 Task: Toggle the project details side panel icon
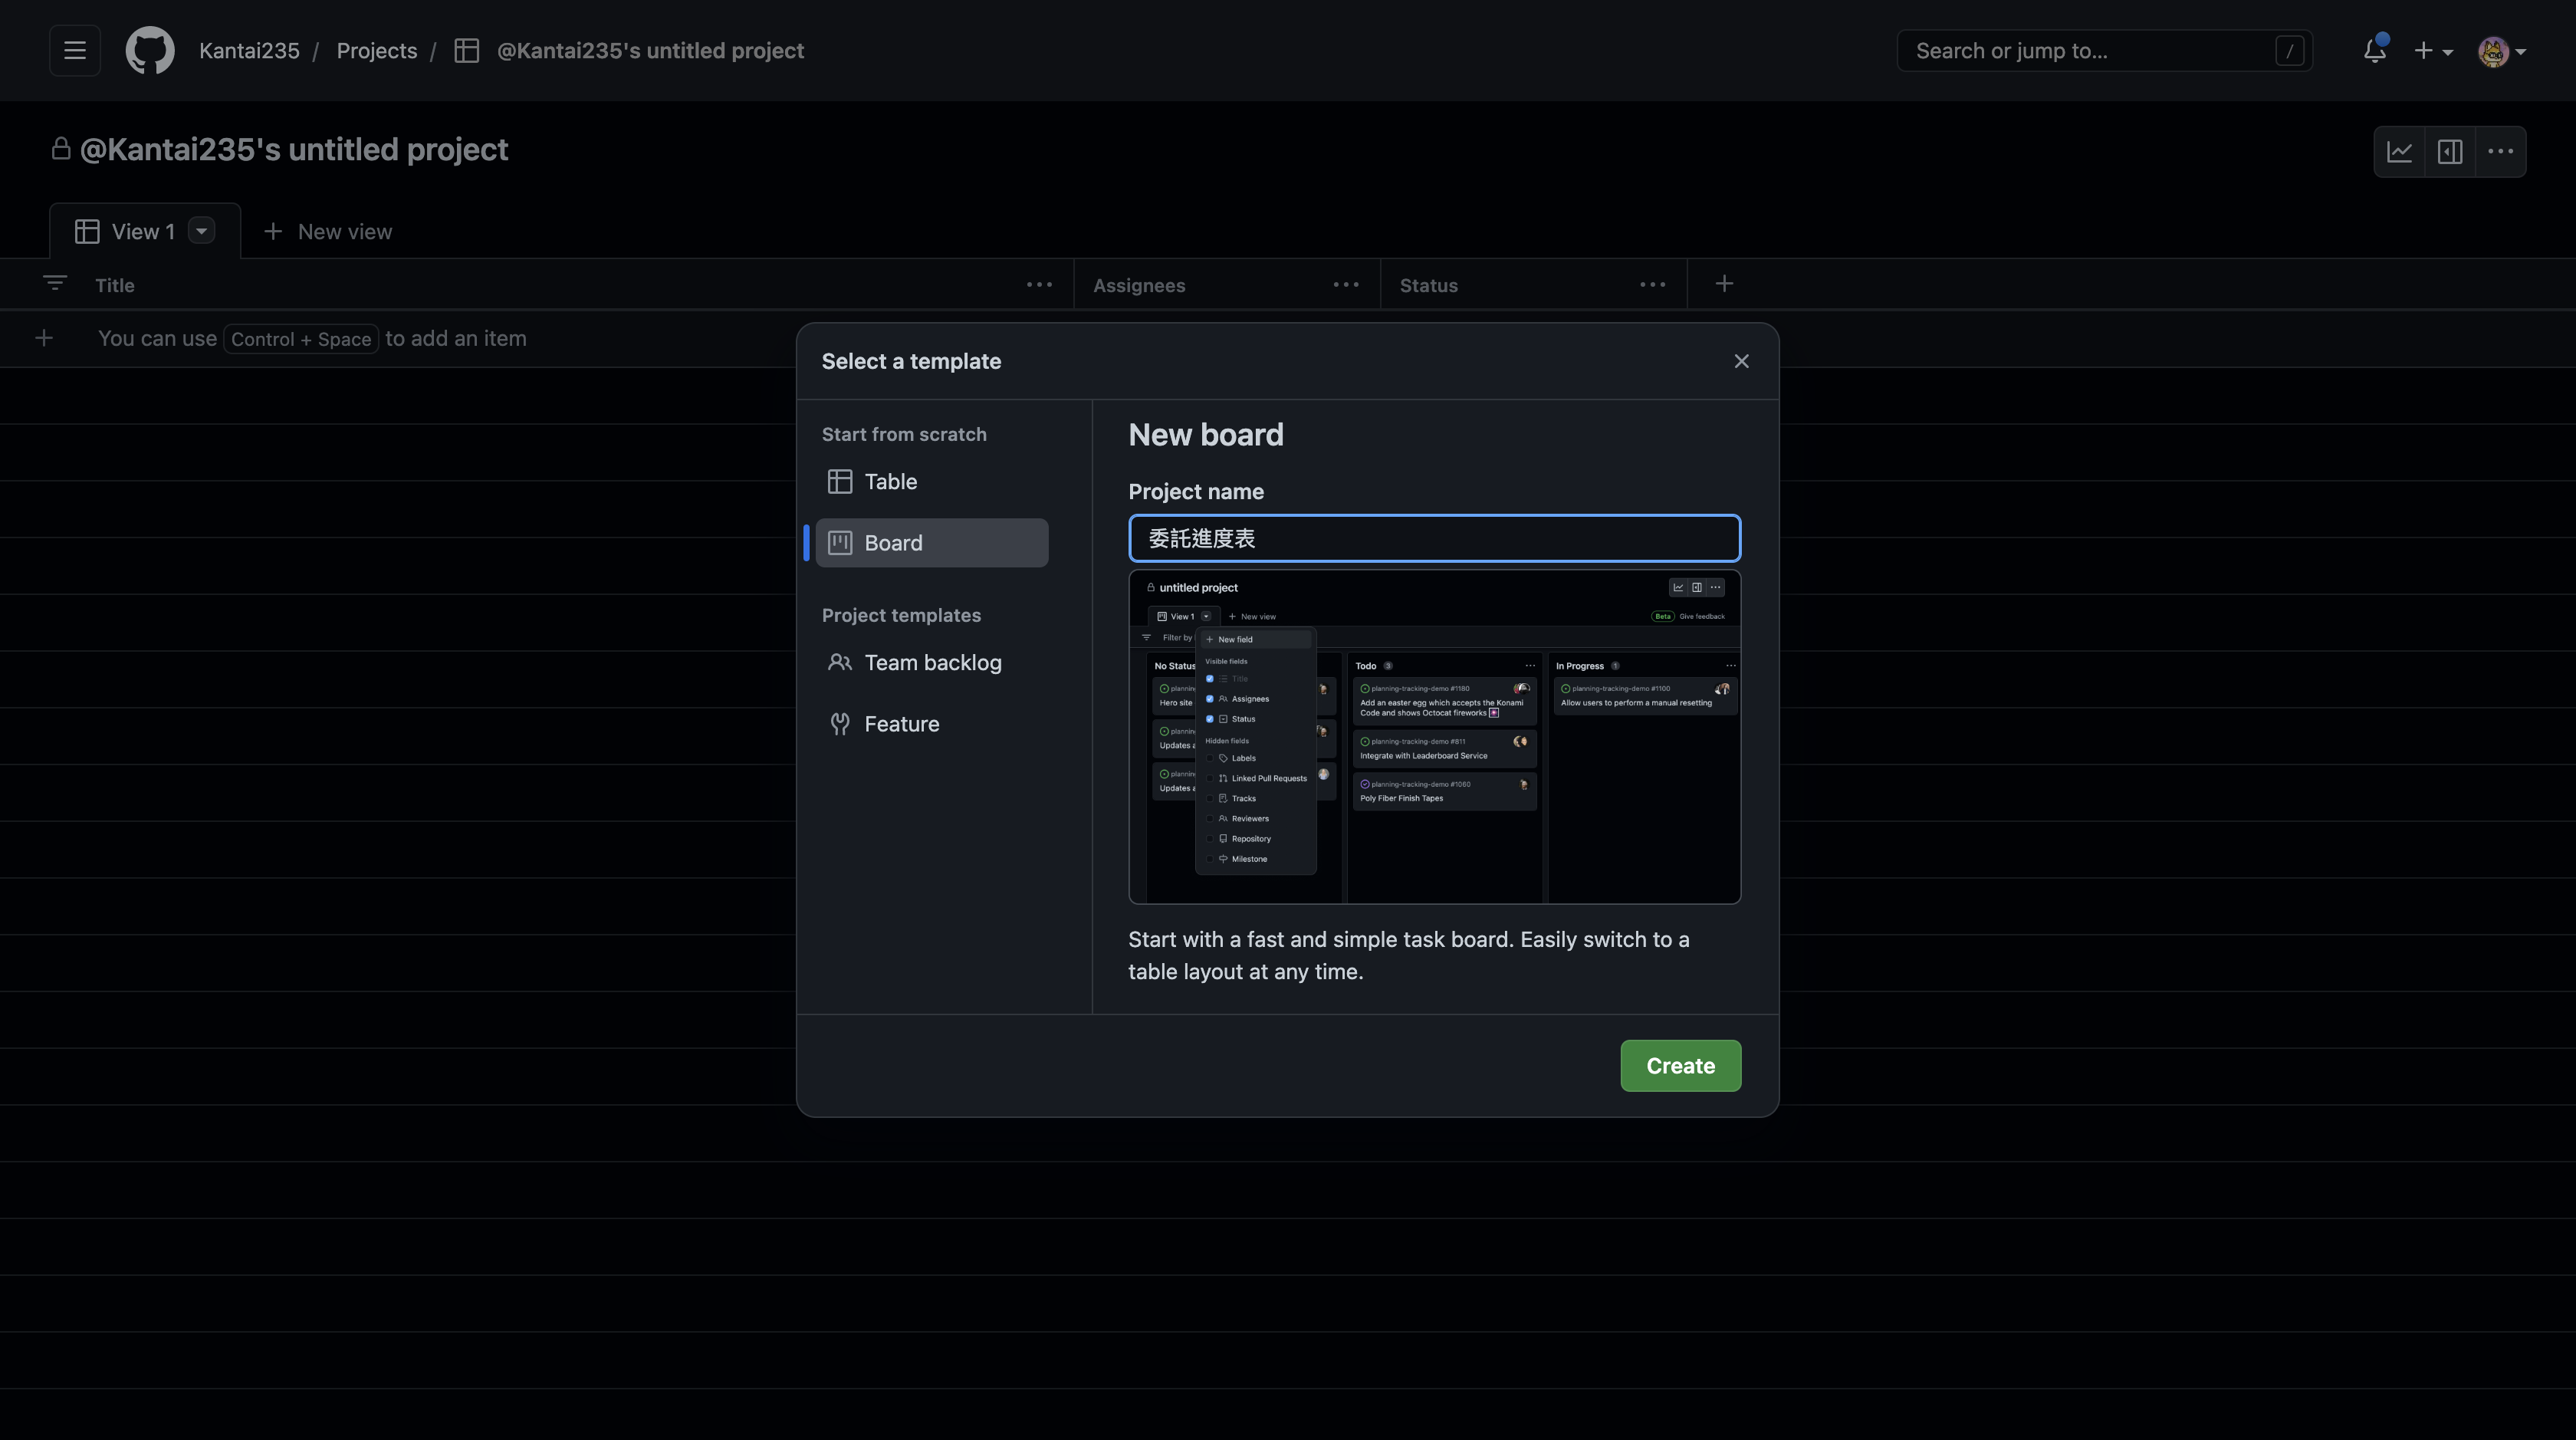pos(2450,151)
